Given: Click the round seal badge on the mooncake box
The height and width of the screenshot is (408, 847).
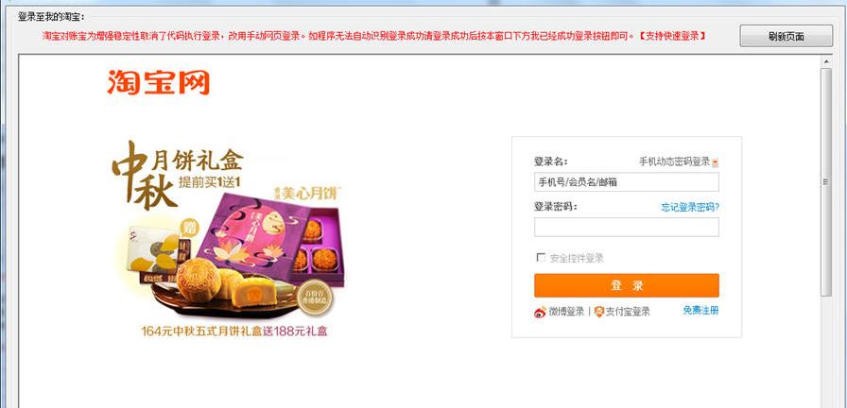Looking at the screenshot, I should [x=316, y=297].
